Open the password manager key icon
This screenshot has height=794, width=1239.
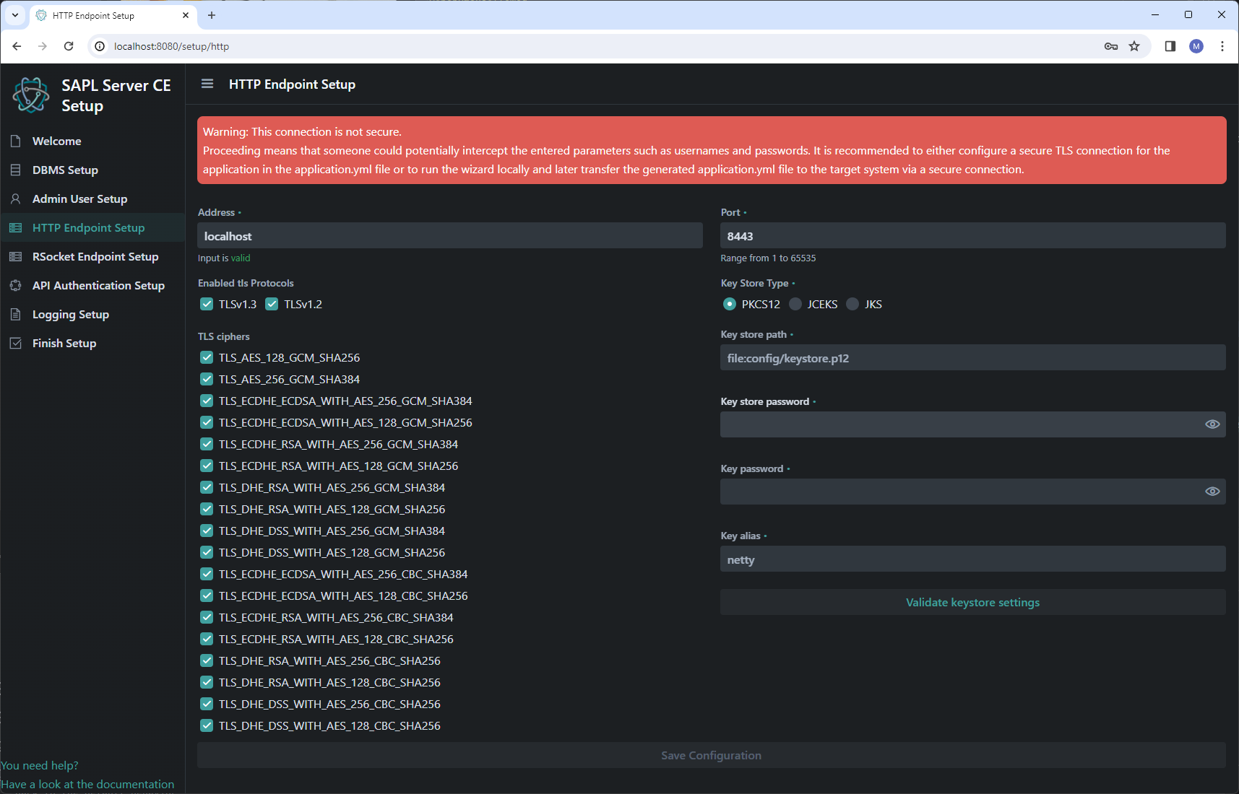[x=1111, y=46]
